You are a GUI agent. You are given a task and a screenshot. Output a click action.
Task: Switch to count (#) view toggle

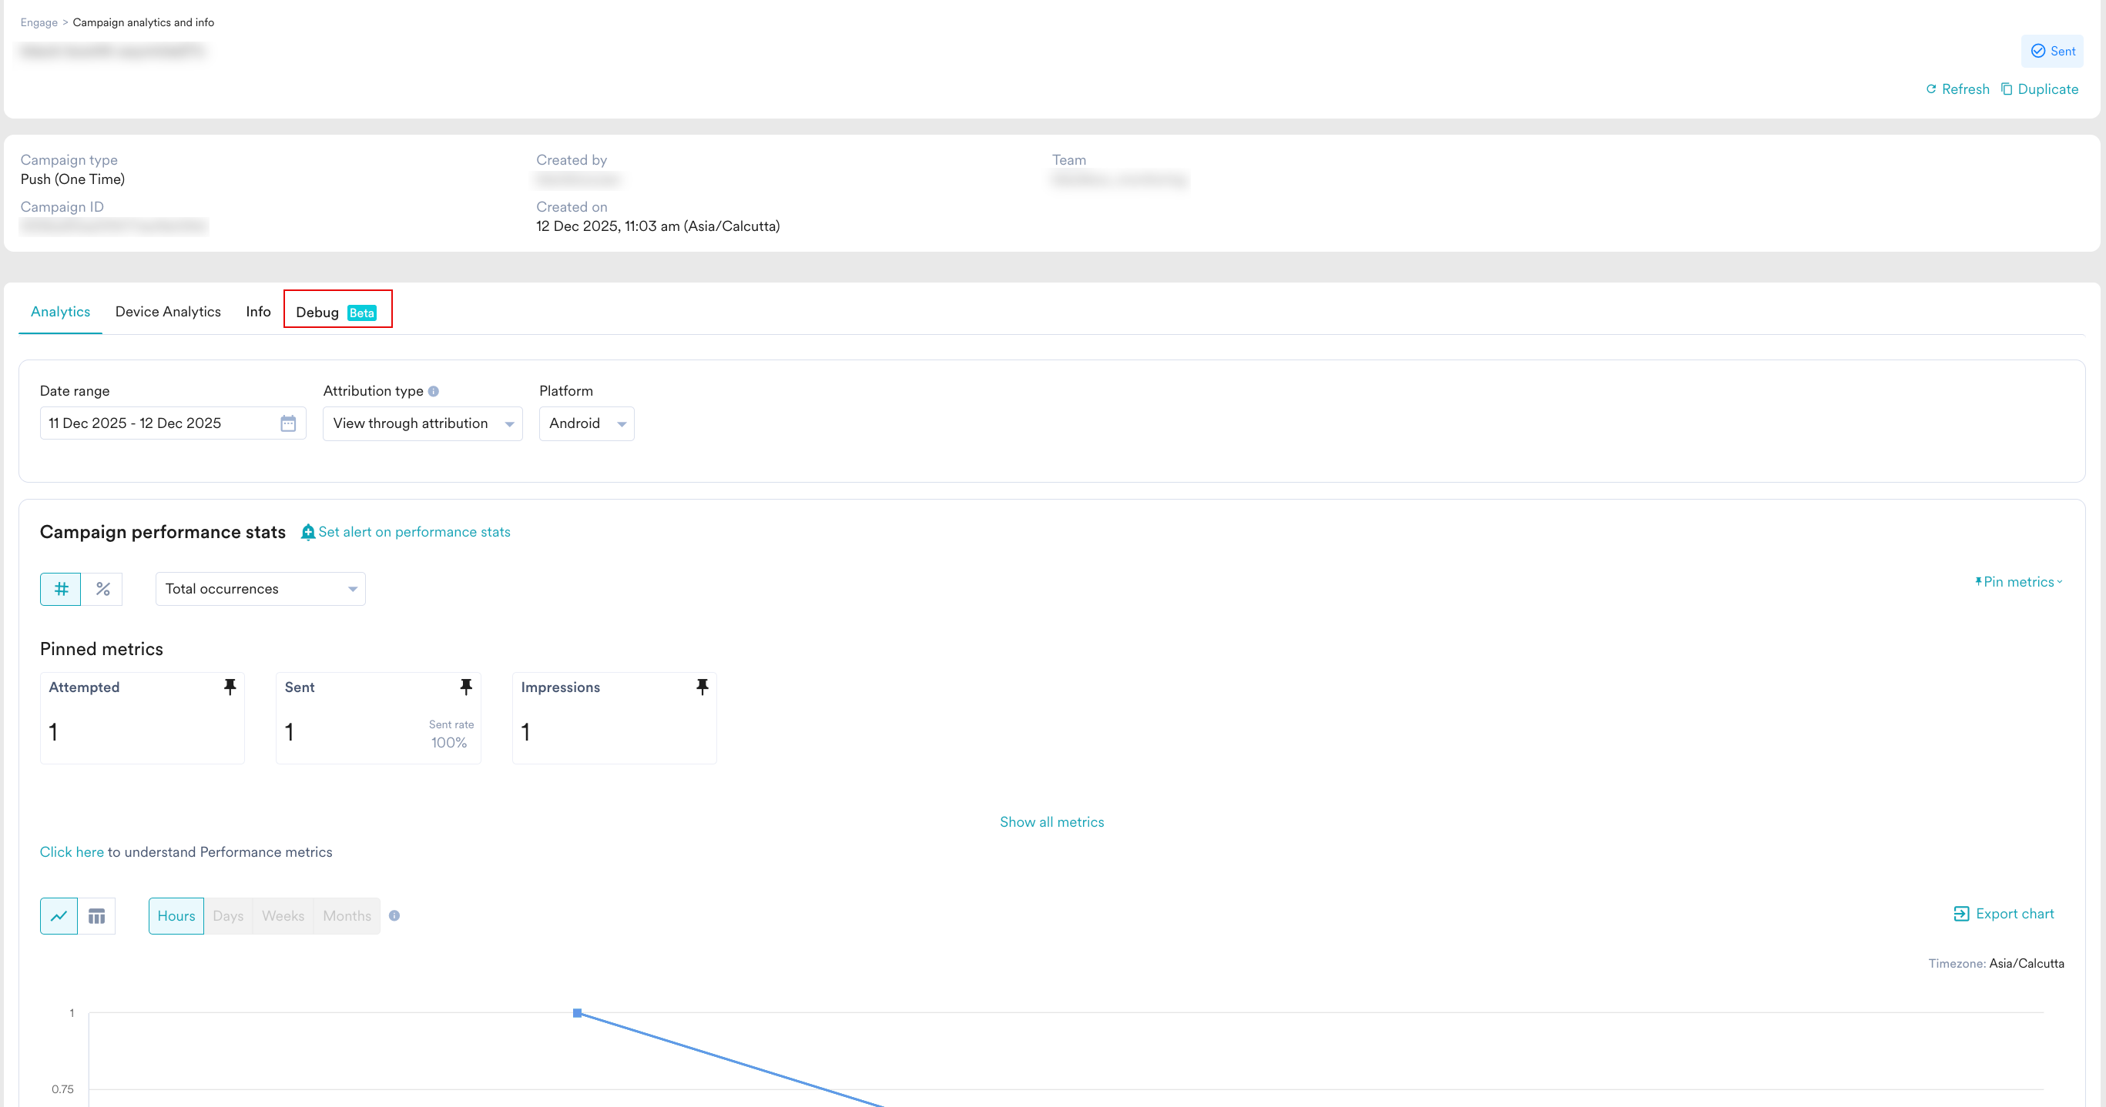point(61,589)
